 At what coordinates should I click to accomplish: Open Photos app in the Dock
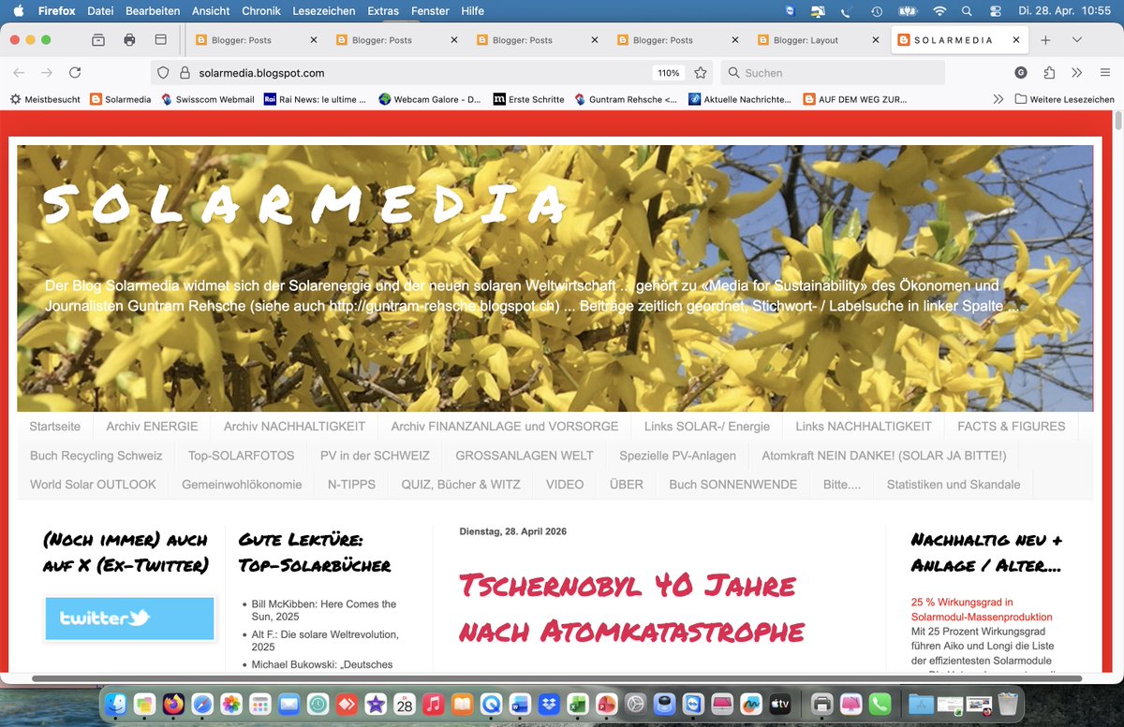(231, 703)
